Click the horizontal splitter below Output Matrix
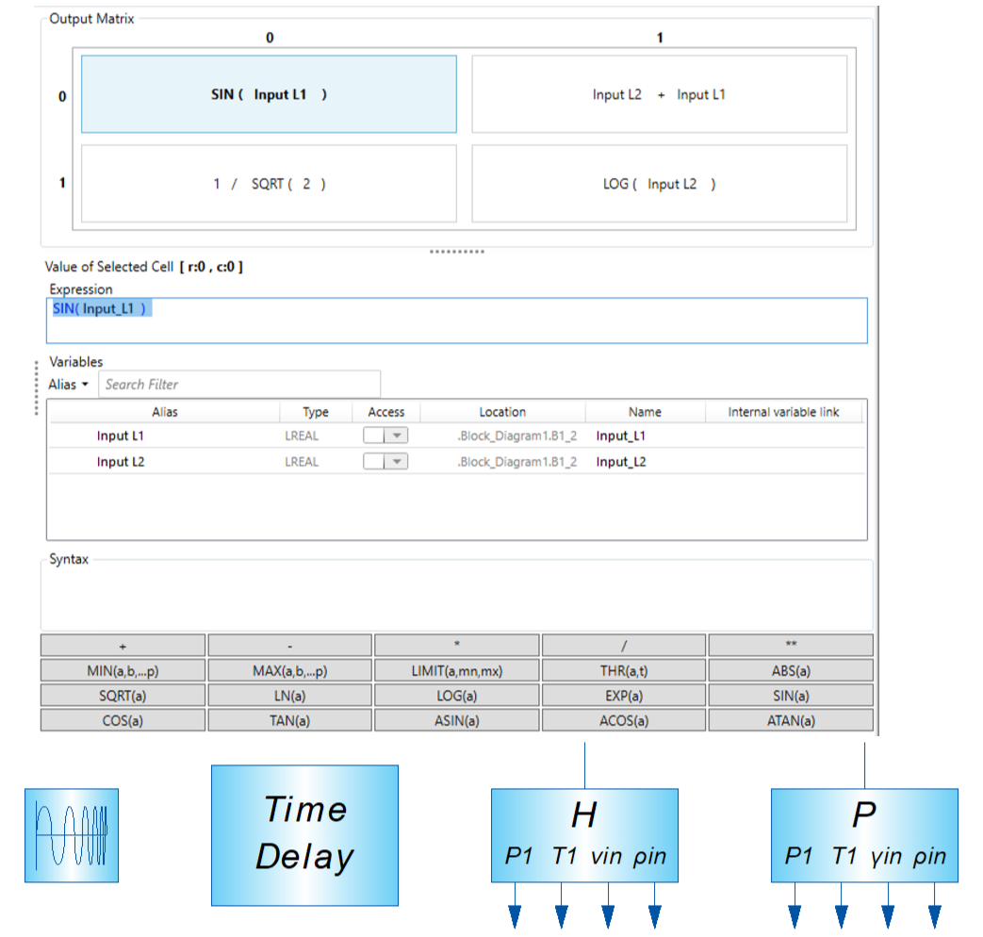The width and height of the screenshot is (983, 937). (457, 252)
